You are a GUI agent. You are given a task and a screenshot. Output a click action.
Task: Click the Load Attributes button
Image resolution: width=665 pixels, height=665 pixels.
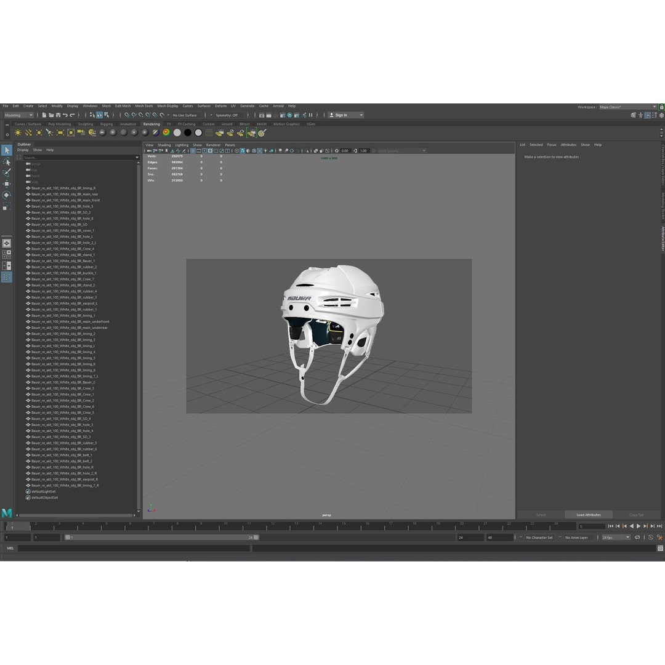[588, 515]
